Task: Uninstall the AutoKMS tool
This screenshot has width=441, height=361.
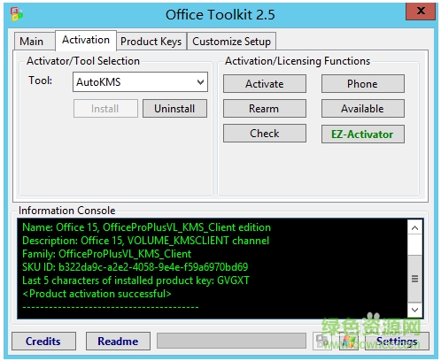Action: pyautogui.click(x=174, y=109)
